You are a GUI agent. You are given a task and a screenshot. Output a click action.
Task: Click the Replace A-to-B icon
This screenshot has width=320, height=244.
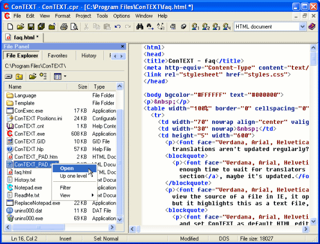click(161, 27)
